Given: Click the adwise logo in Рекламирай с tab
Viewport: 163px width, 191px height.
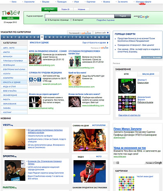Looking at the screenshot, I should pos(86,33).
